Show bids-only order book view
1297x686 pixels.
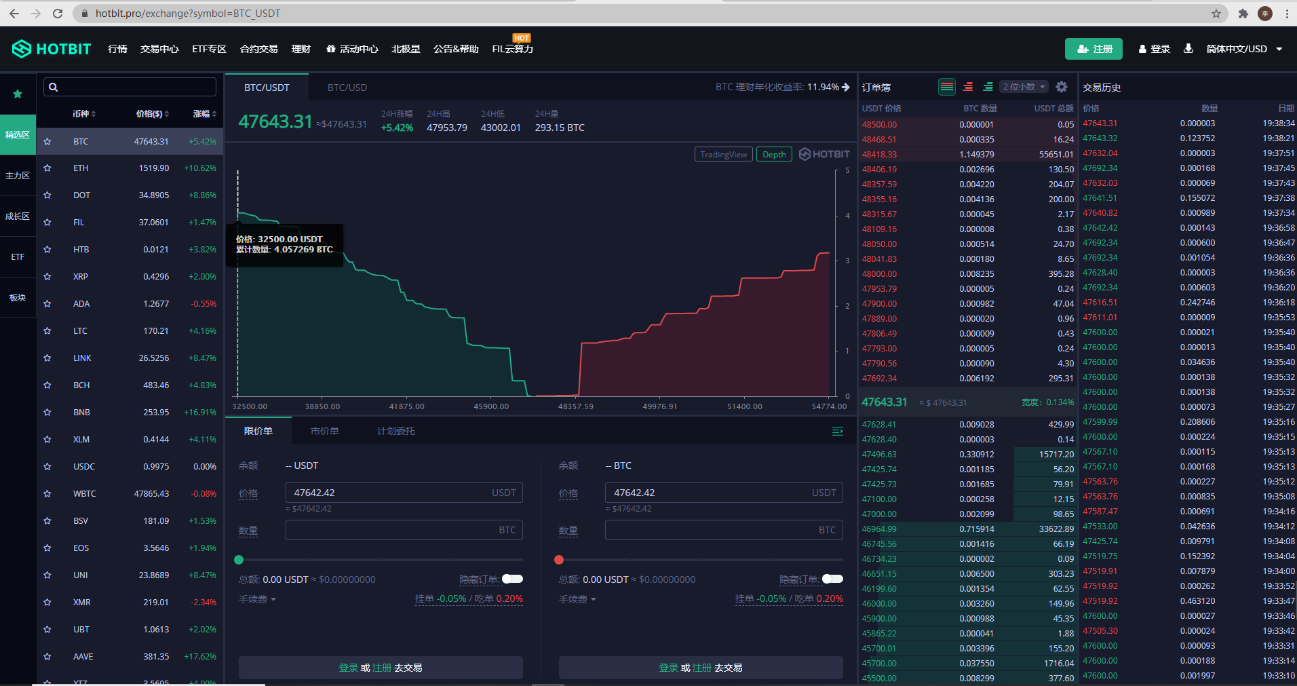988,87
